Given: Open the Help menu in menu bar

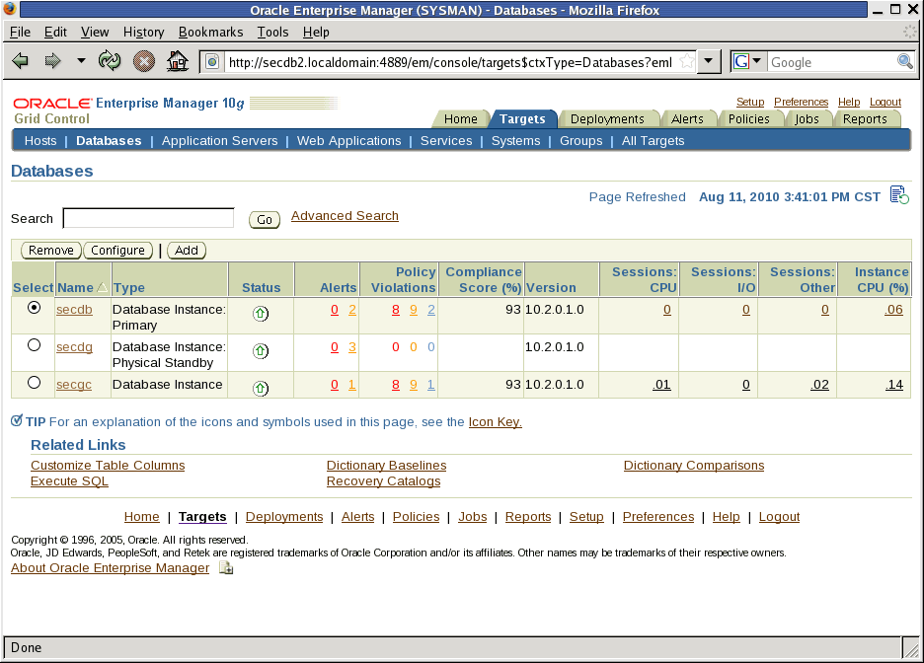Looking at the screenshot, I should (x=316, y=32).
